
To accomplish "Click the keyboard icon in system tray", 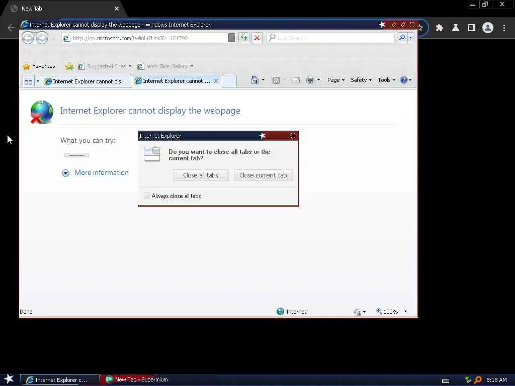I will pos(446,381).
